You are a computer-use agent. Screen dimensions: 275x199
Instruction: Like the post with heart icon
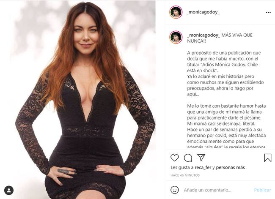(174, 158)
